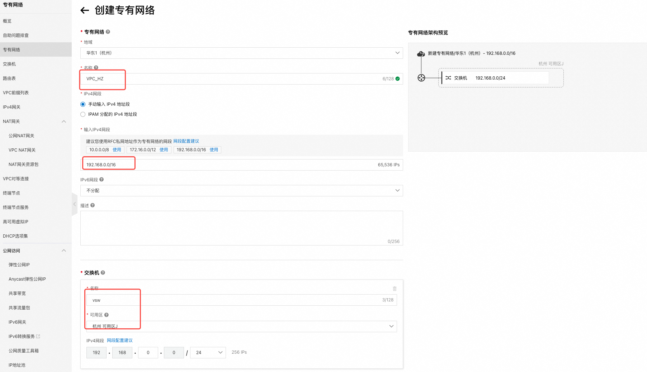Click the back arrow beside 创建专有网络
The width and height of the screenshot is (647, 372).
[x=85, y=10]
